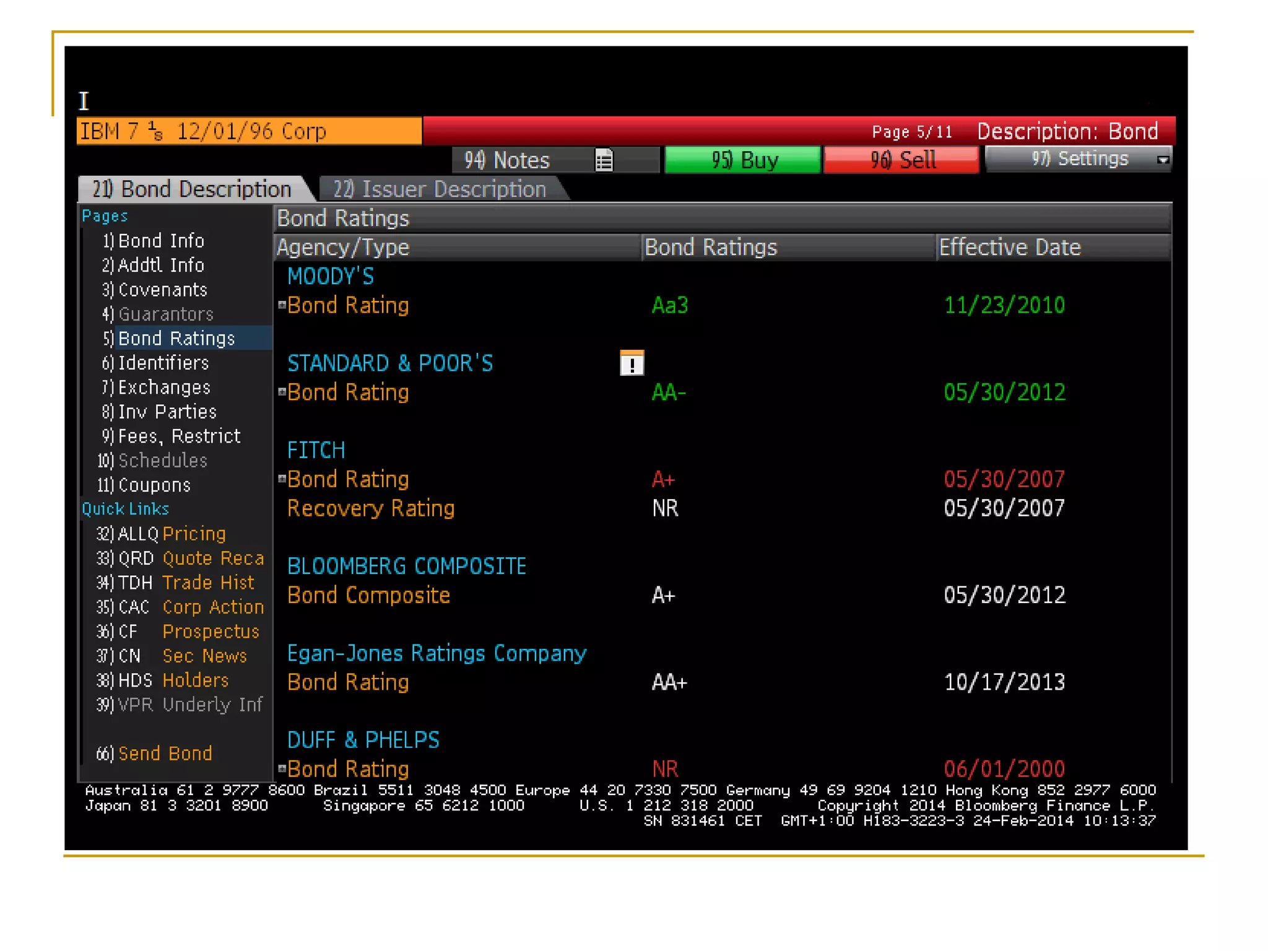Open the Identifiers page
This screenshot has height=951, width=1268.
point(163,363)
